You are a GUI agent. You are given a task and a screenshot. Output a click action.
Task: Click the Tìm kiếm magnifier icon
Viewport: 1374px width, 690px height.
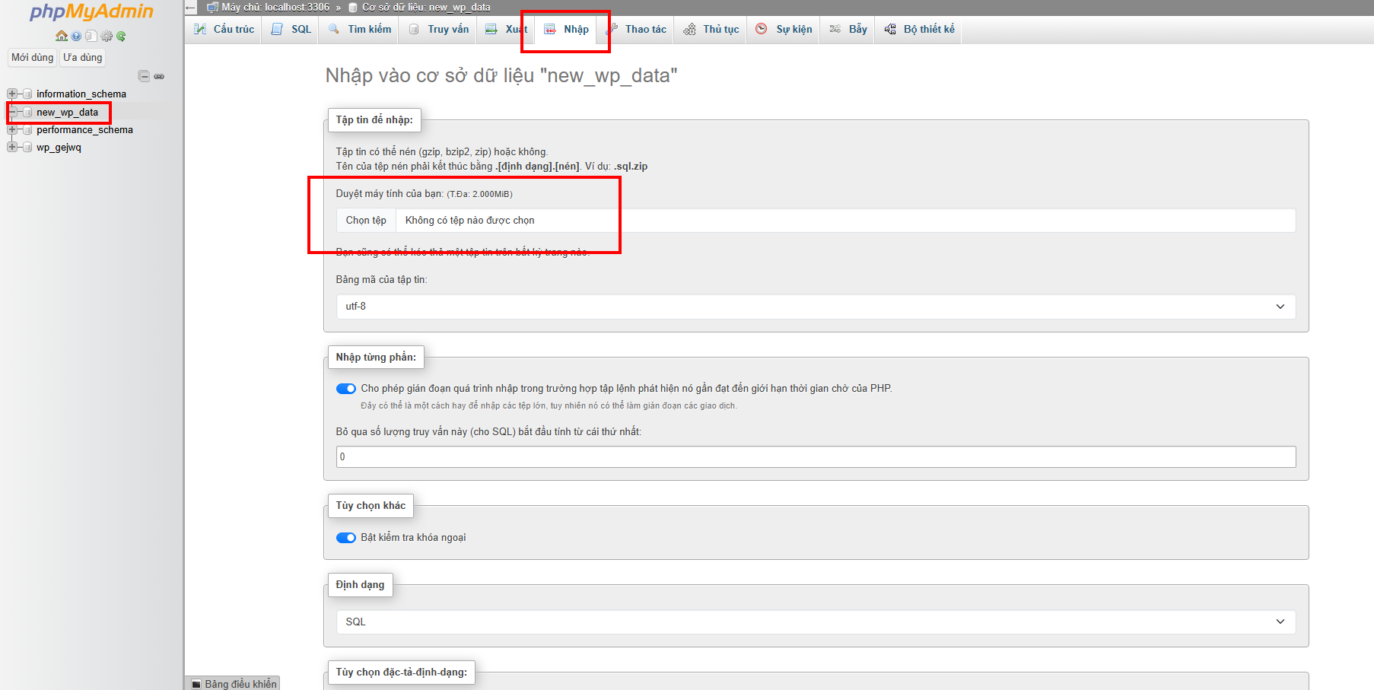(x=334, y=29)
